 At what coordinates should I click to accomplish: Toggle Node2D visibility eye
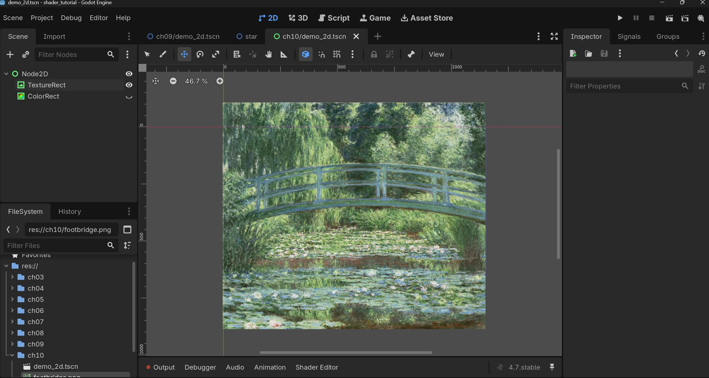click(129, 74)
